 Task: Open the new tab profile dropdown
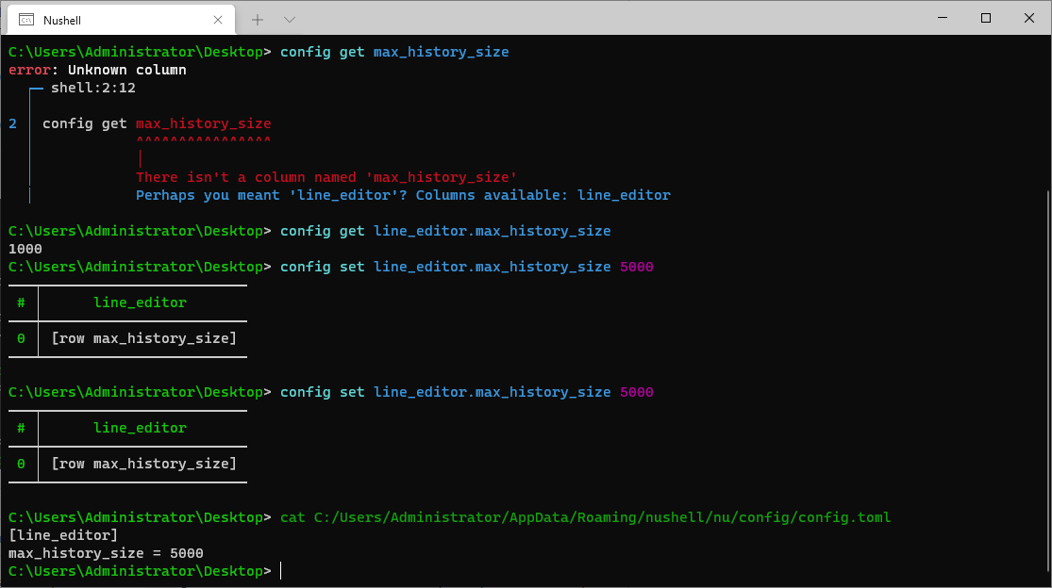(289, 20)
